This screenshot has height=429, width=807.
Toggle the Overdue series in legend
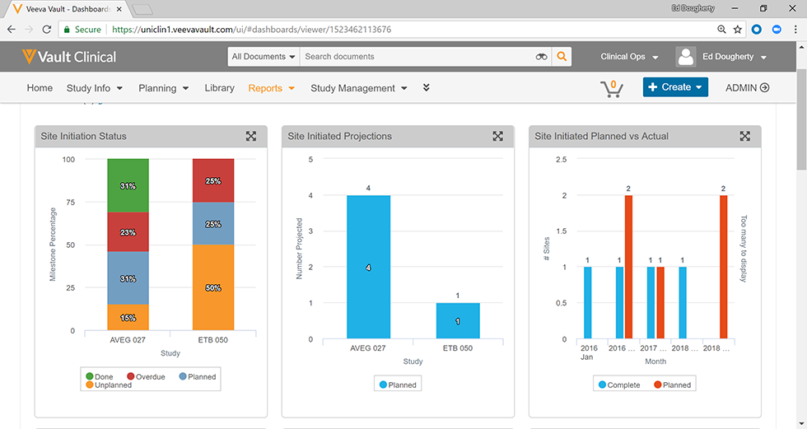(145, 377)
